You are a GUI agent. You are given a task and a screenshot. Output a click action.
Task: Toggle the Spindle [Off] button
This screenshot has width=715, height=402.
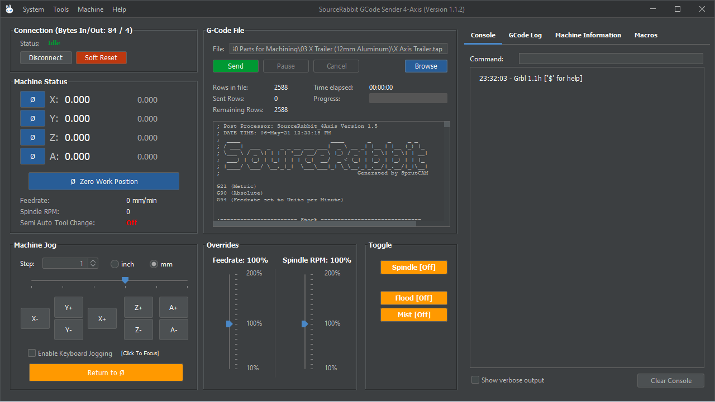(414, 268)
